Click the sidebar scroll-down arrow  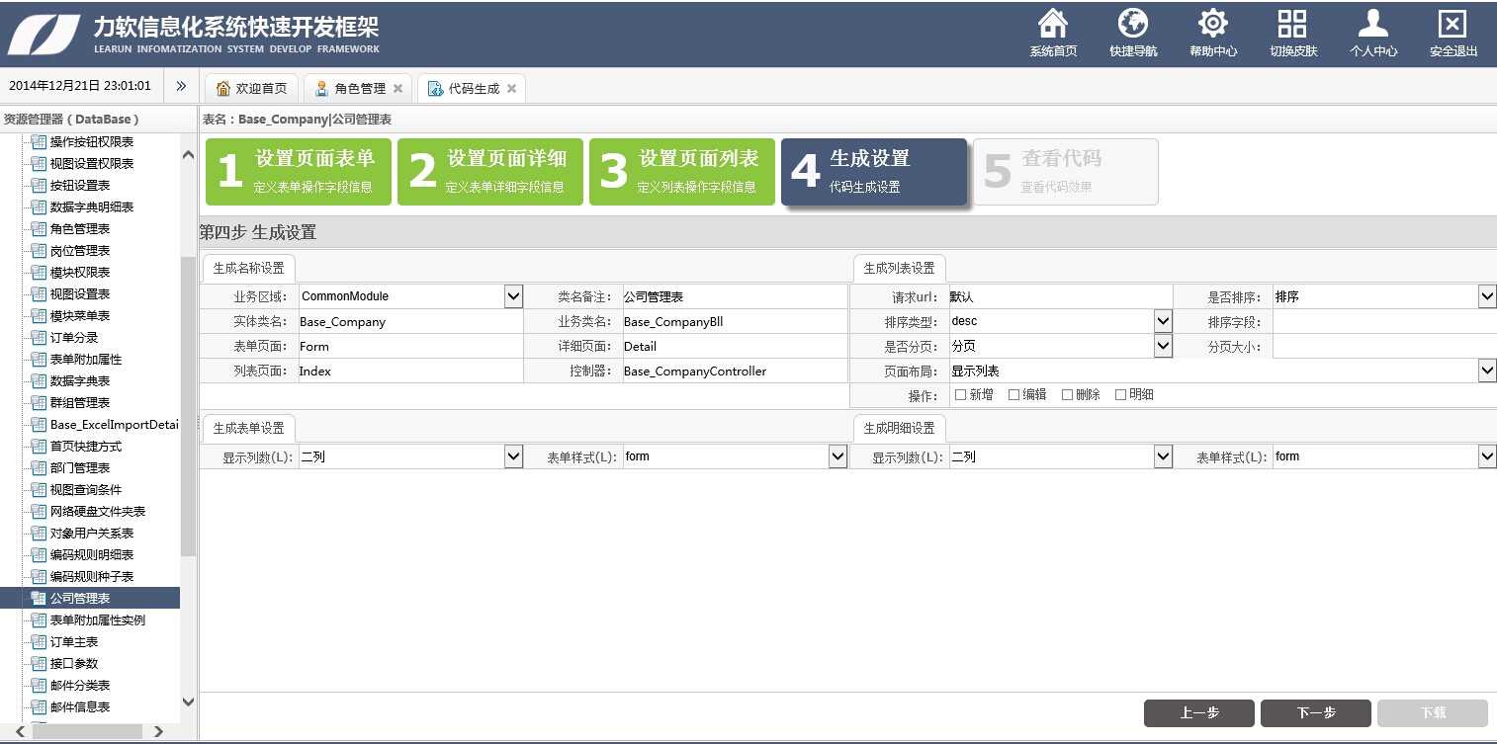coord(188,702)
